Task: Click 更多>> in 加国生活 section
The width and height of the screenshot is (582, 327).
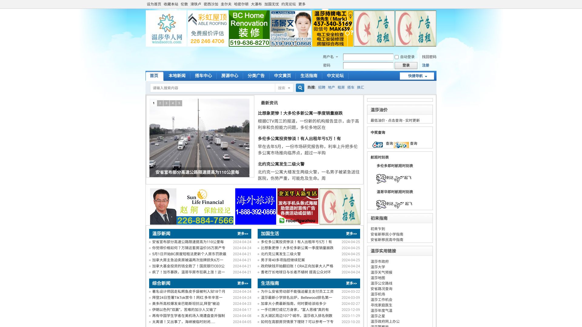Action: click(351, 234)
